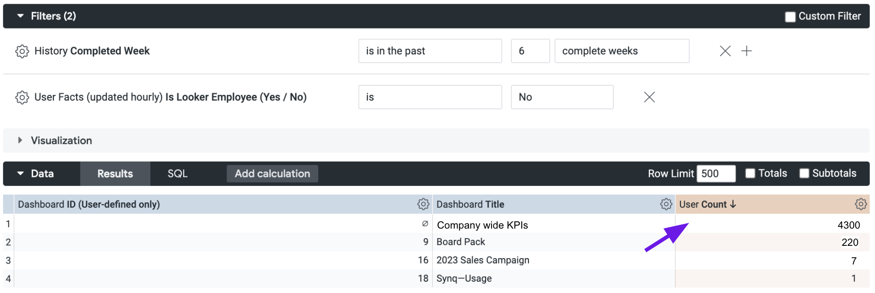Click the user count value 4300
This screenshot has width=875, height=293.
tap(849, 225)
